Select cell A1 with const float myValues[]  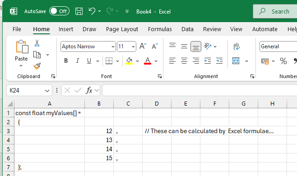click(50, 113)
